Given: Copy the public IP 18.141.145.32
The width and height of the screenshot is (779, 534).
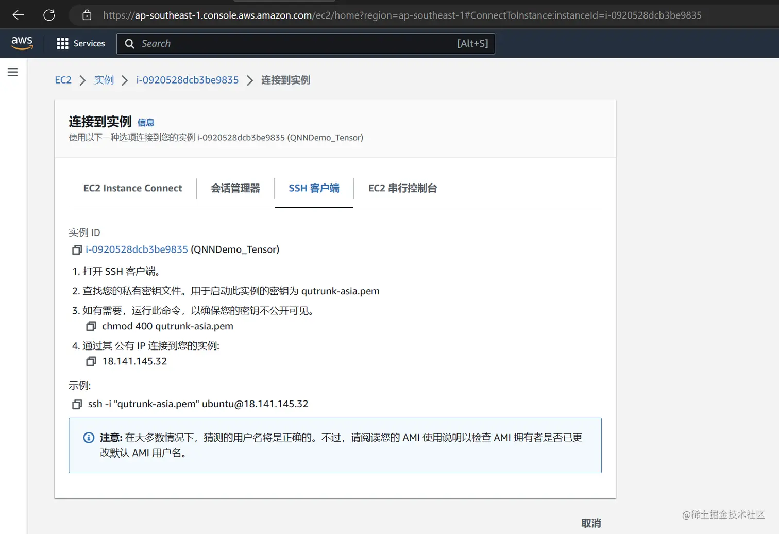Looking at the screenshot, I should pos(91,361).
